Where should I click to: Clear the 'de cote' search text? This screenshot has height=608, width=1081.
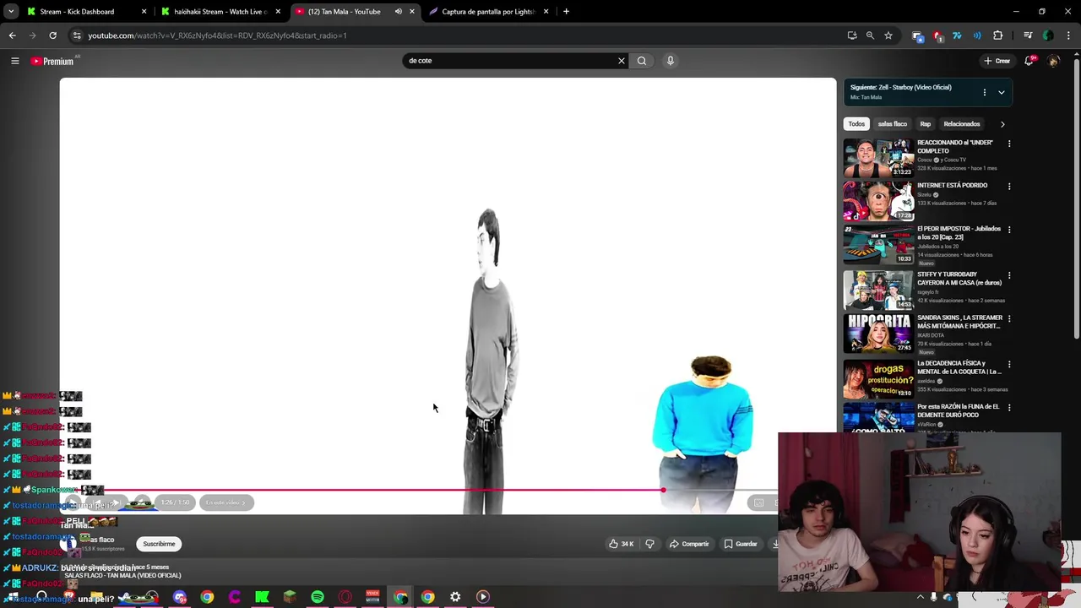point(622,61)
